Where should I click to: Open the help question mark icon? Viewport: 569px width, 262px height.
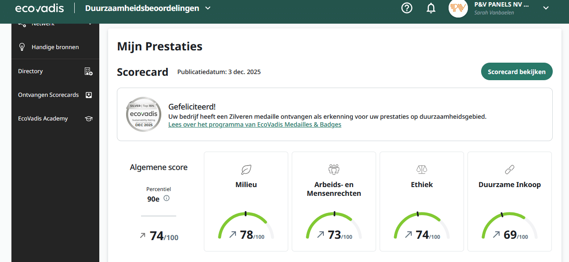(x=407, y=8)
